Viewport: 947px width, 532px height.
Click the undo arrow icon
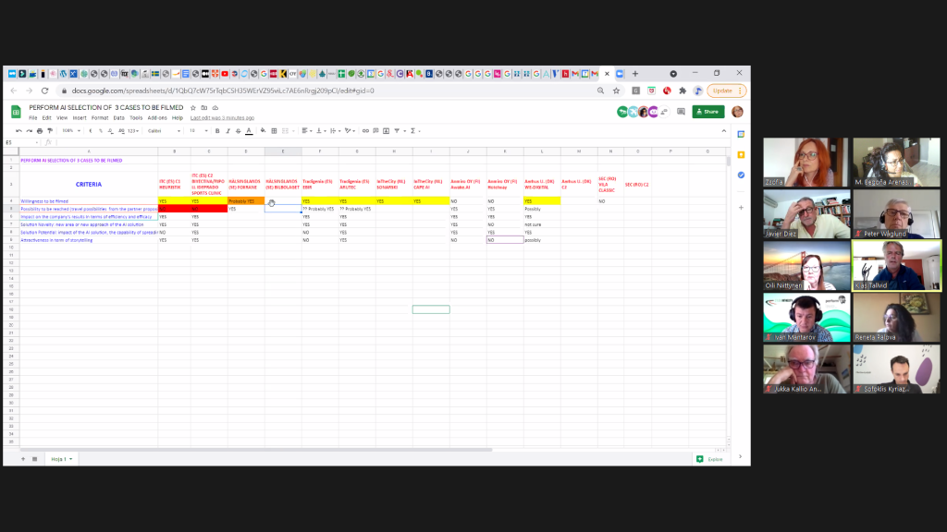18,131
